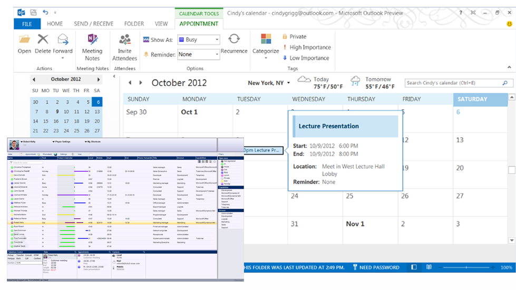The height and width of the screenshot is (290, 516).
Task: Switch to Reading view in status bar
Action: pos(429,267)
